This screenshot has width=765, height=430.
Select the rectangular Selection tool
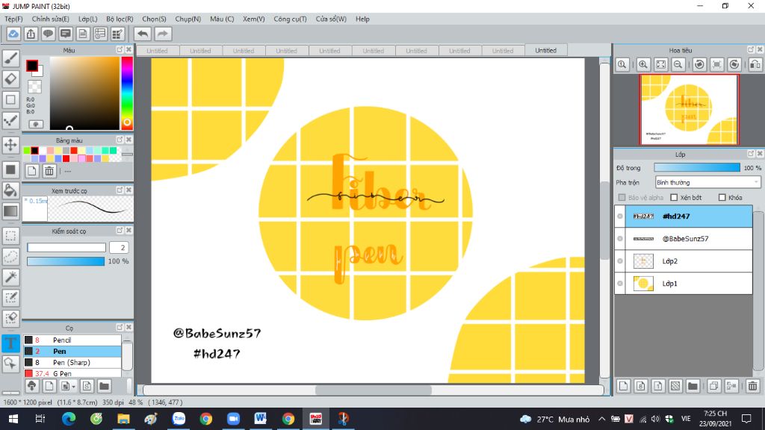click(10, 236)
